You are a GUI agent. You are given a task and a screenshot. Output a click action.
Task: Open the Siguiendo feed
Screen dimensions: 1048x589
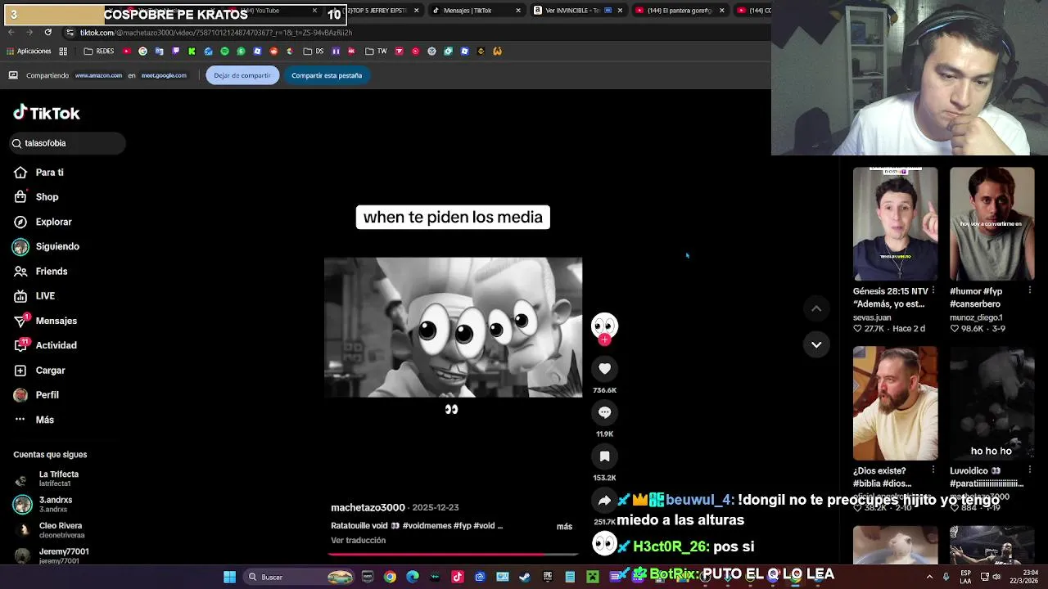(x=46, y=246)
